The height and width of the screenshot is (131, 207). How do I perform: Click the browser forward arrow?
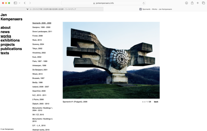click(x=30, y=3)
